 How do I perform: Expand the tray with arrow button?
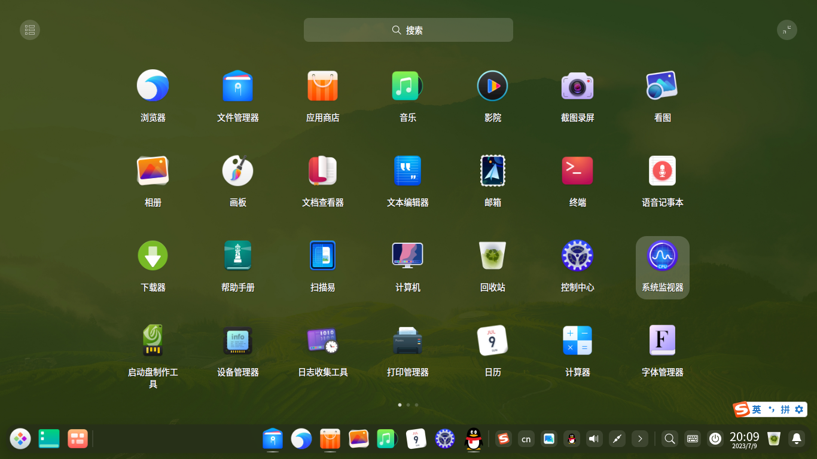(640, 439)
